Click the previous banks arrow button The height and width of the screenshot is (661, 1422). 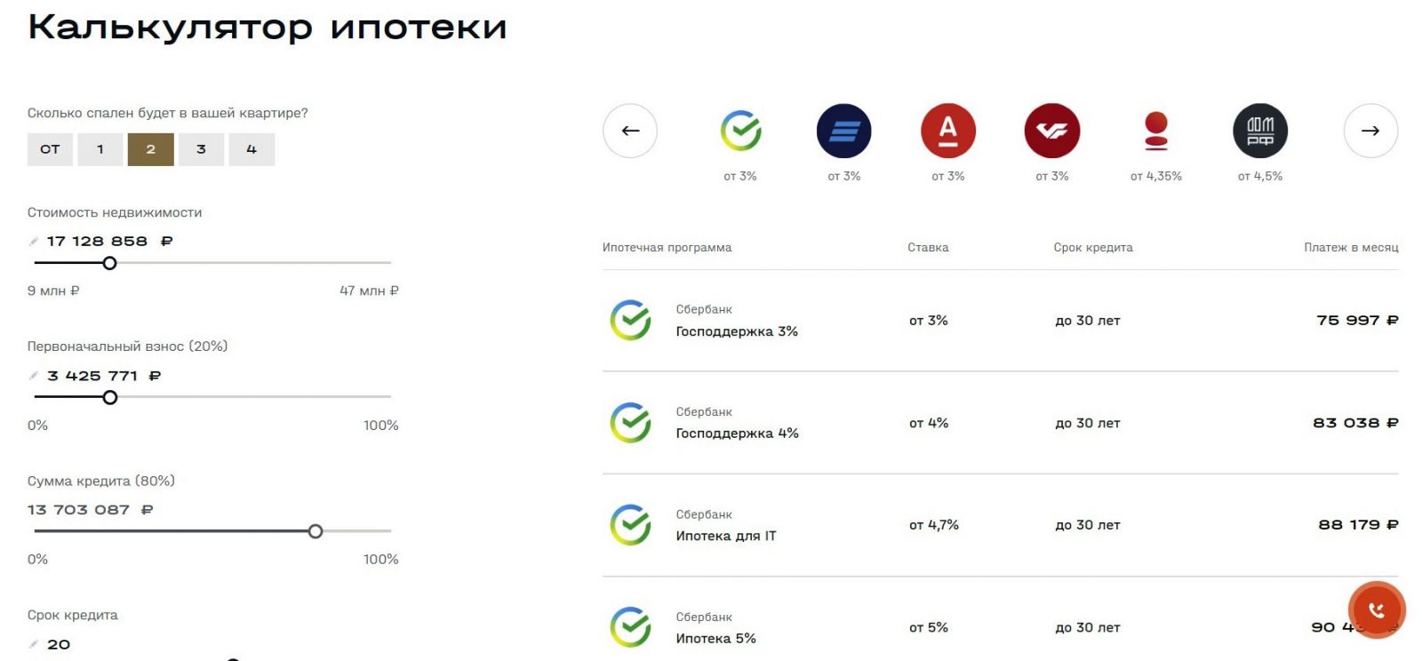[x=630, y=131]
